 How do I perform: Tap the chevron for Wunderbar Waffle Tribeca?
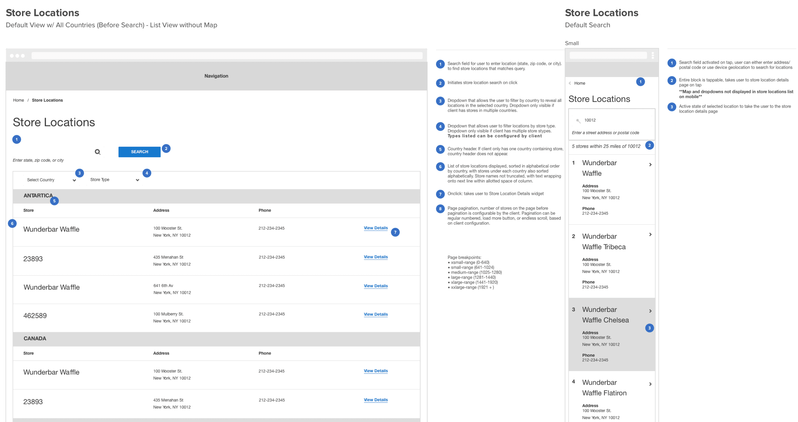tap(650, 235)
